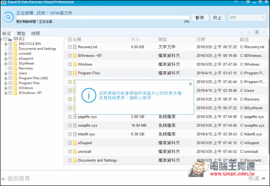
Task: Switch to list detail view
Action: (257, 32)
